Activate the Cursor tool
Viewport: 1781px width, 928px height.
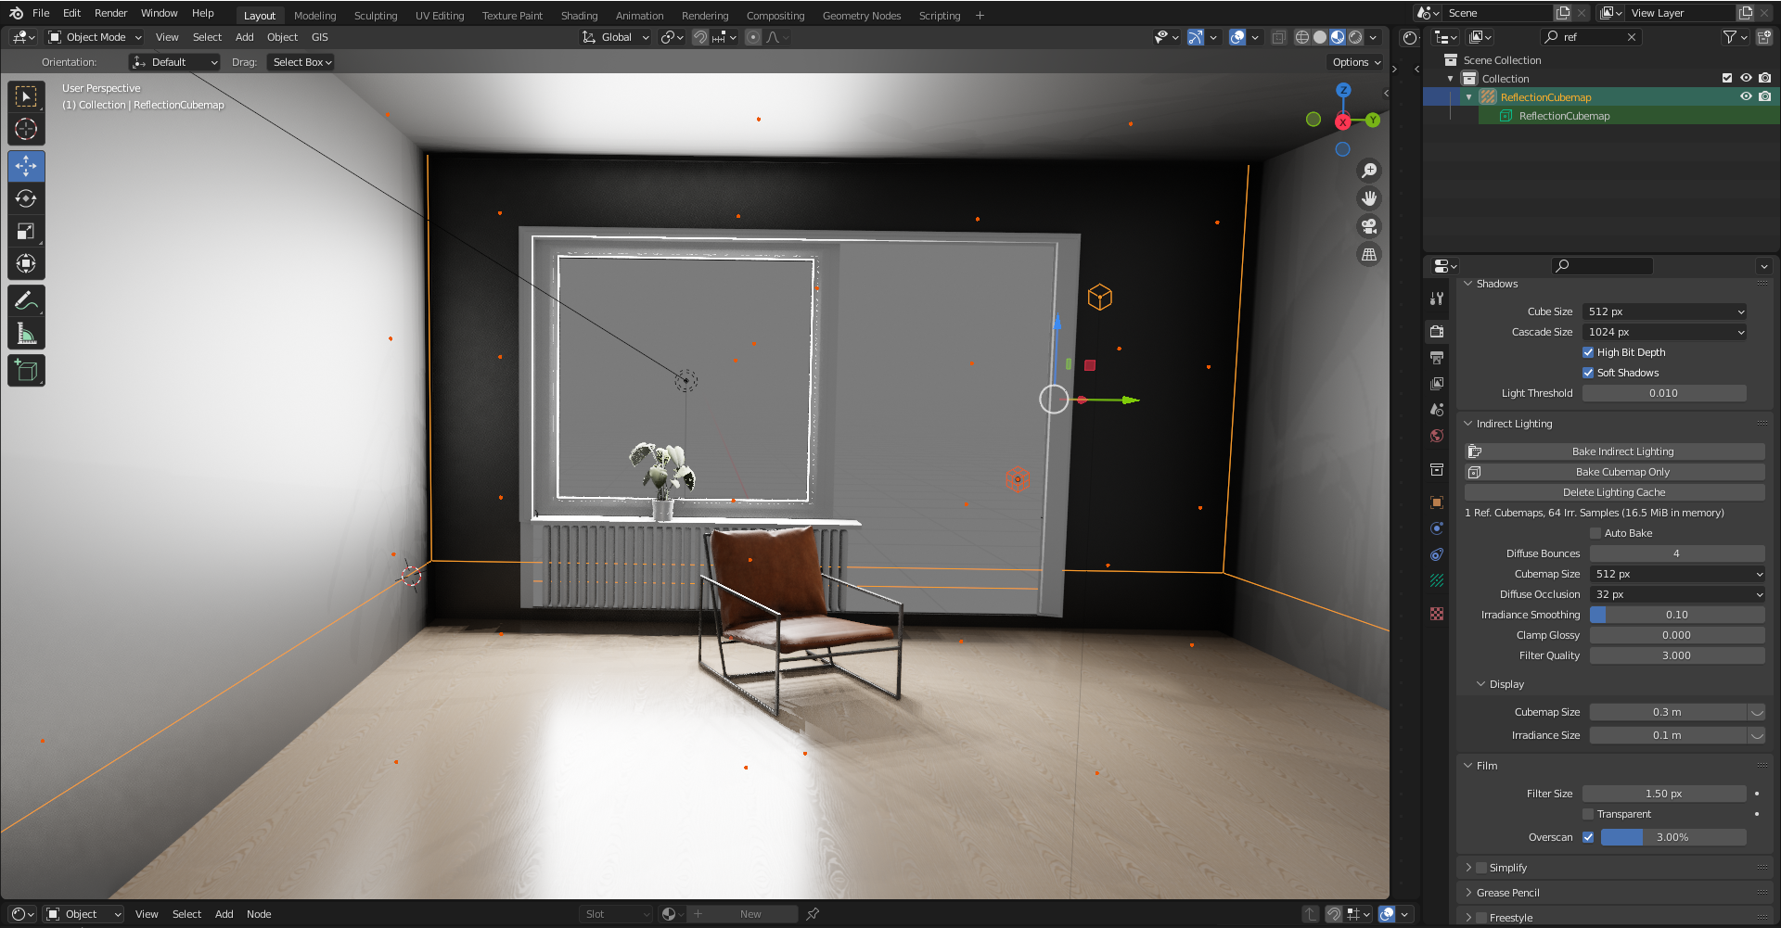coord(26,129)
